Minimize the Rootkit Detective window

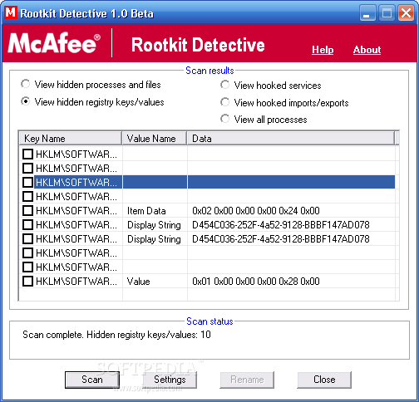[367, 13]
